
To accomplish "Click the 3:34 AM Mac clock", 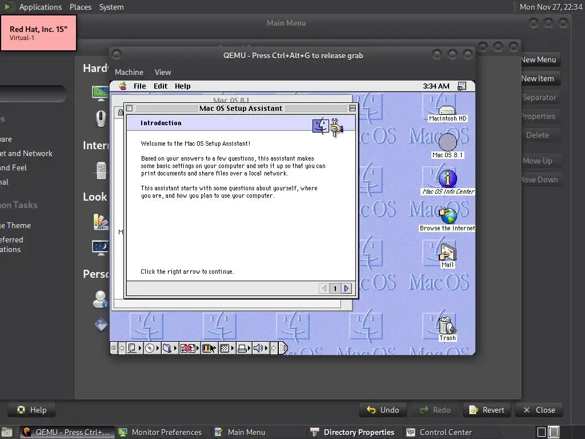I will click(x=436, y=86).
